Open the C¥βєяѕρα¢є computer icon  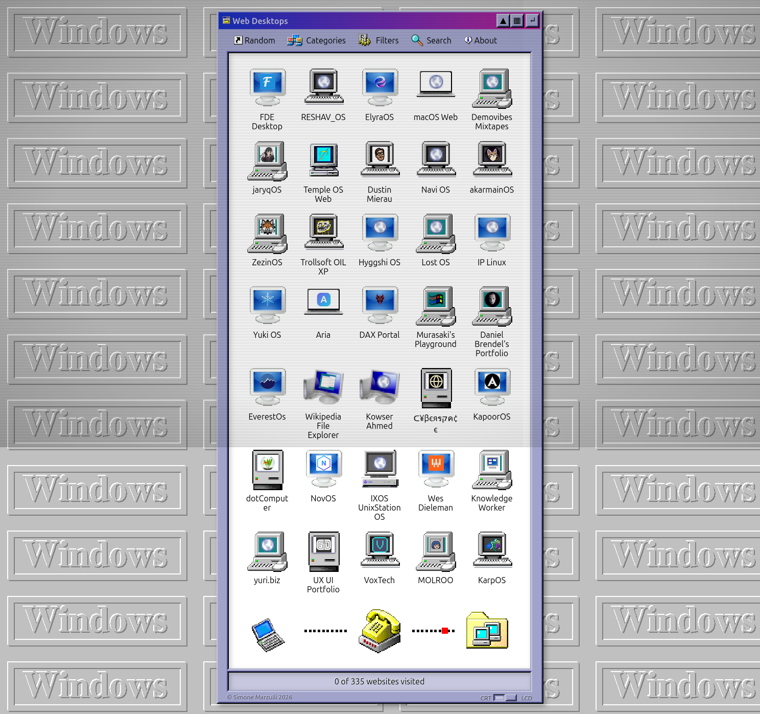coord(436,388)
